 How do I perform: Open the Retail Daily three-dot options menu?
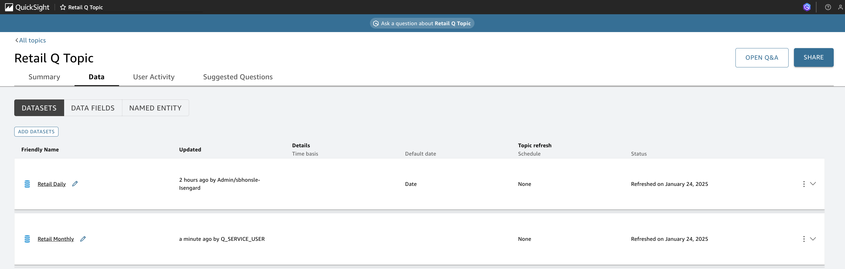tap(804, 184)
